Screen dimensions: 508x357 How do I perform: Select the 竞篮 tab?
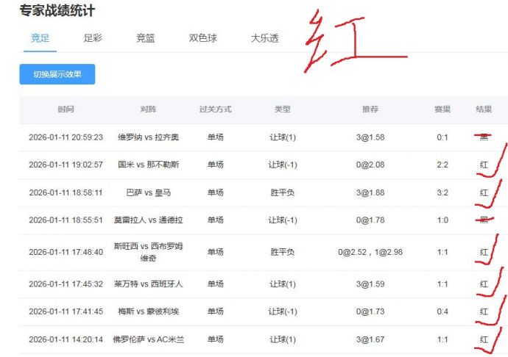tap(145, 38)
